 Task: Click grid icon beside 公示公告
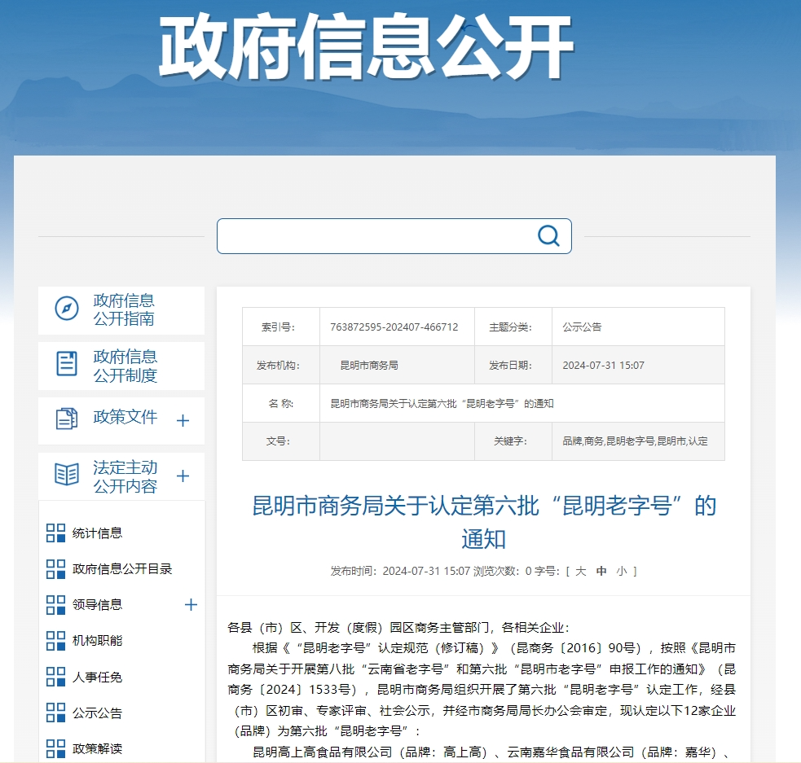tap(55, 713)
